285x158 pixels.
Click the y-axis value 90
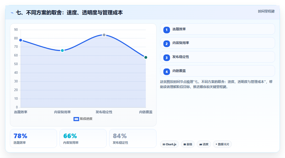pyautogui.click(x=16, y=30)
